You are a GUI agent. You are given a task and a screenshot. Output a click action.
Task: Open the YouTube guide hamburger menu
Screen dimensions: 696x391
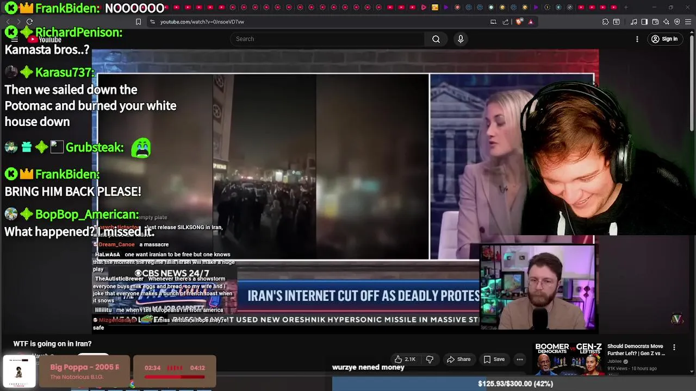[15, 39]
